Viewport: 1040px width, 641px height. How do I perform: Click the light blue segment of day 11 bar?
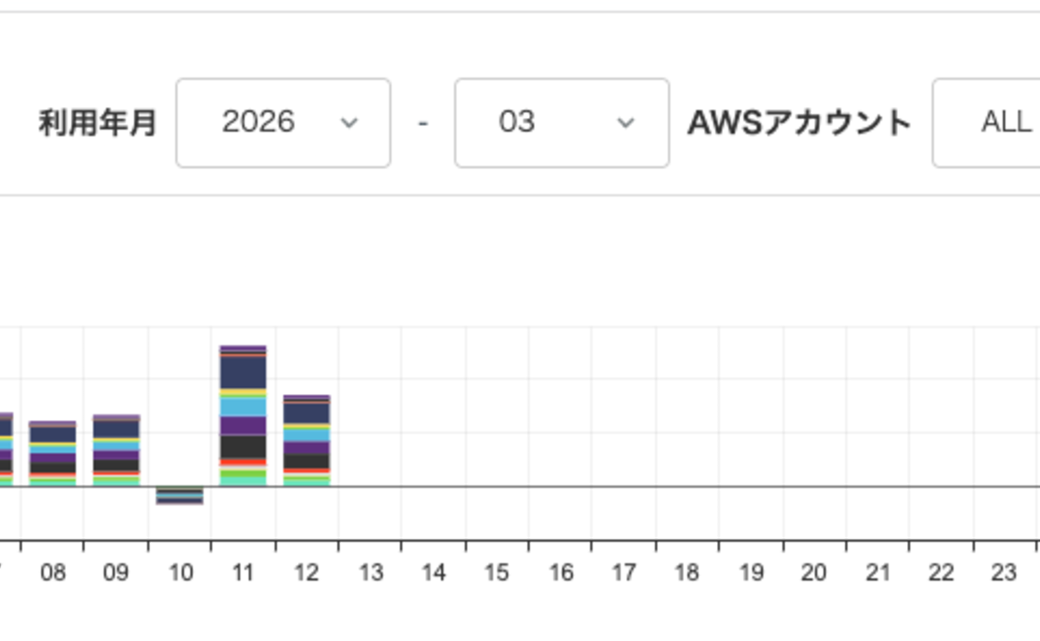[x=243, y=407]
